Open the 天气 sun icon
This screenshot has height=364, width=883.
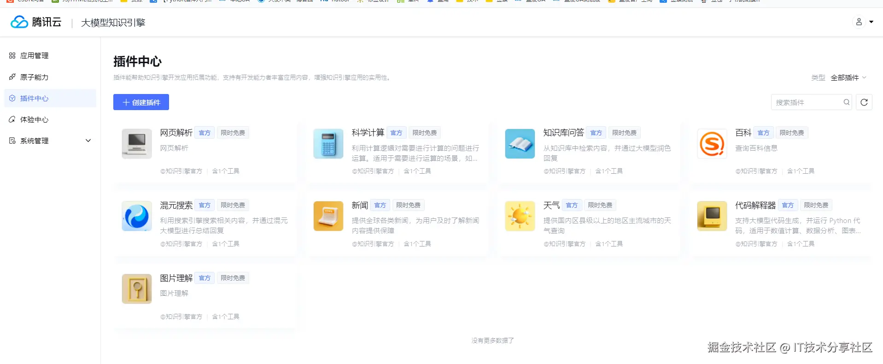click(x=520, y=216)
